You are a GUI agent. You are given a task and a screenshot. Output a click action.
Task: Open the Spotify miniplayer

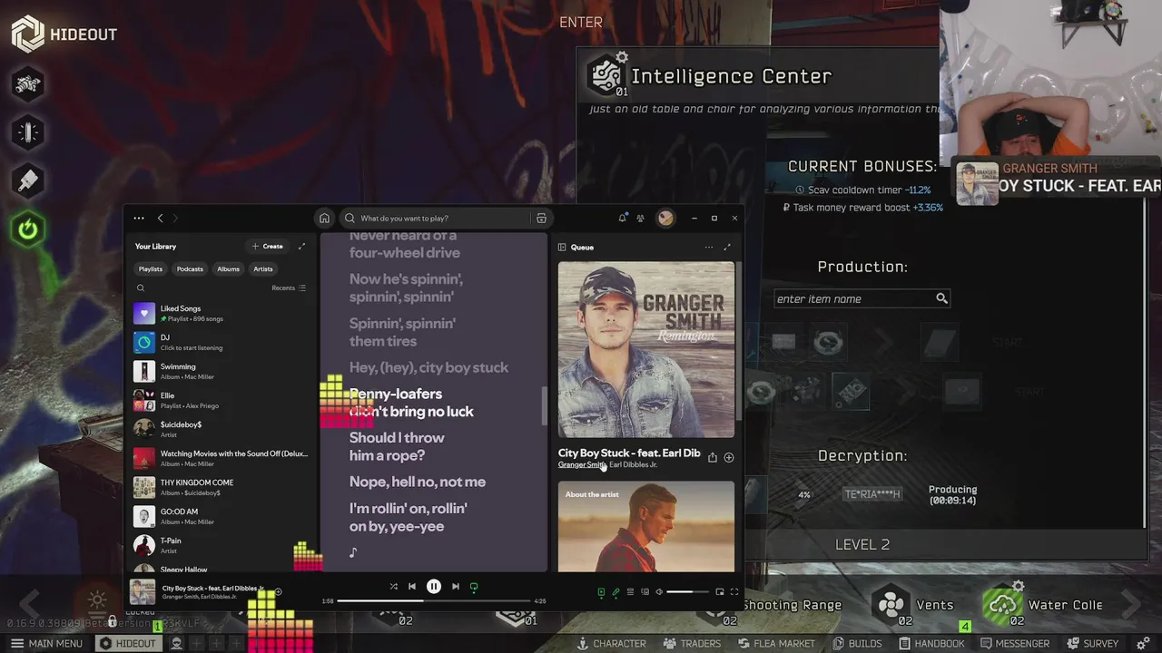(x=720, y=592)
